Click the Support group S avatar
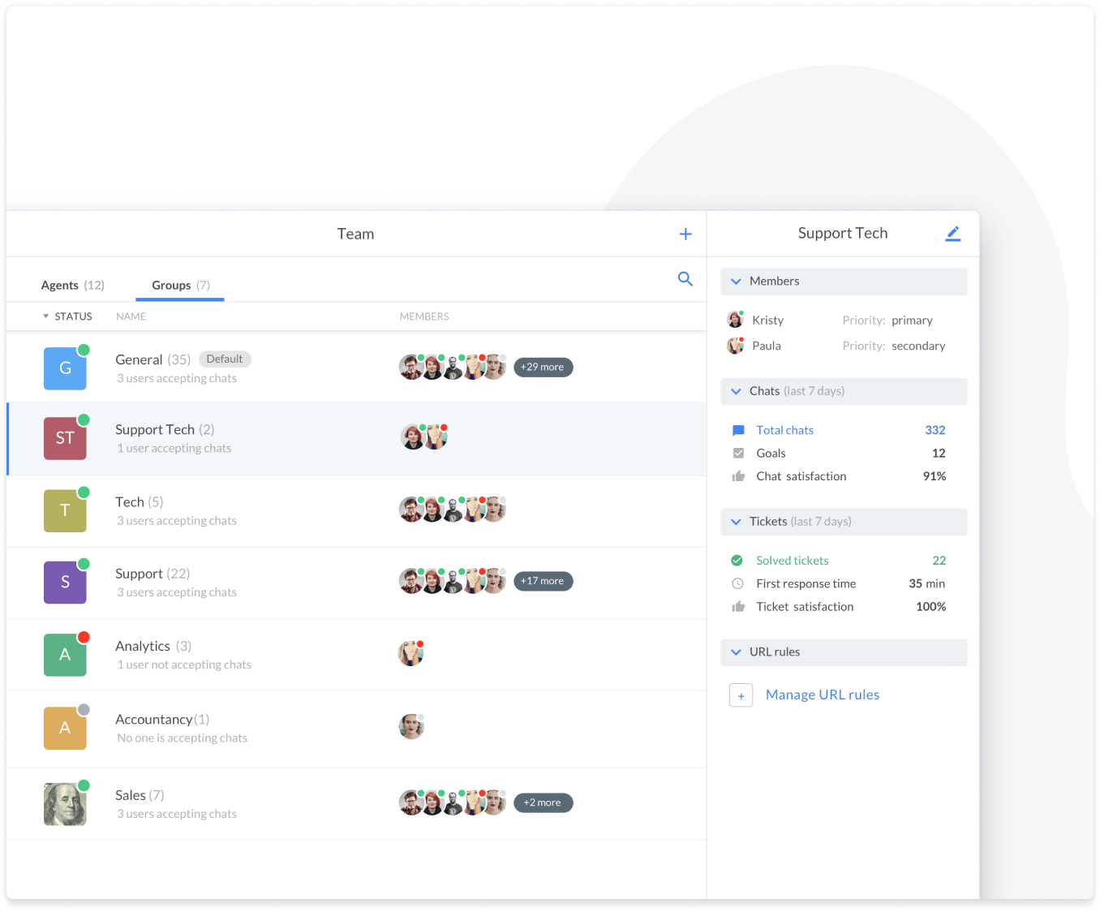Image resolution: width=1100 pixels, height=912 pixels. point(65,582)
